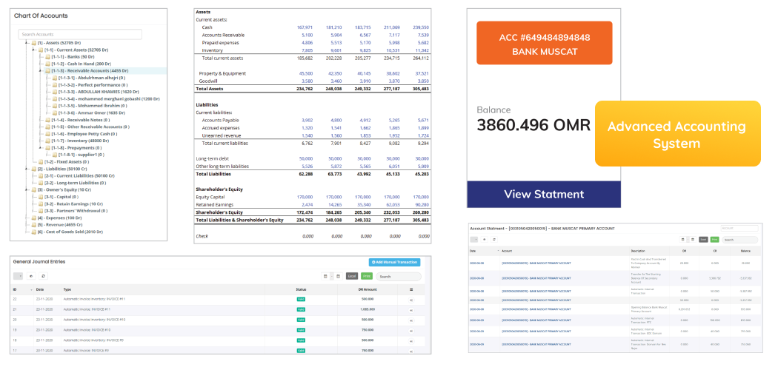Collapse the [2] Liabilities tree node
Screen dimensions: 778x370
[27, 169]
